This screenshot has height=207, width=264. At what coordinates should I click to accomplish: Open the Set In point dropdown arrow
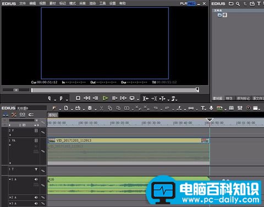55,100
